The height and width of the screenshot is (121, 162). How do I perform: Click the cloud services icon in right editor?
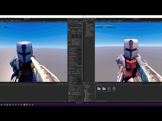coord(88,19)
